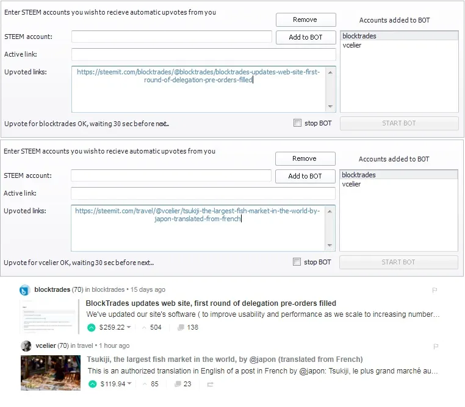This screenshot has height=407, width=465.
Task: Click the Add to BOT button in the bottom panel
Action: click(x=305, y=176)
